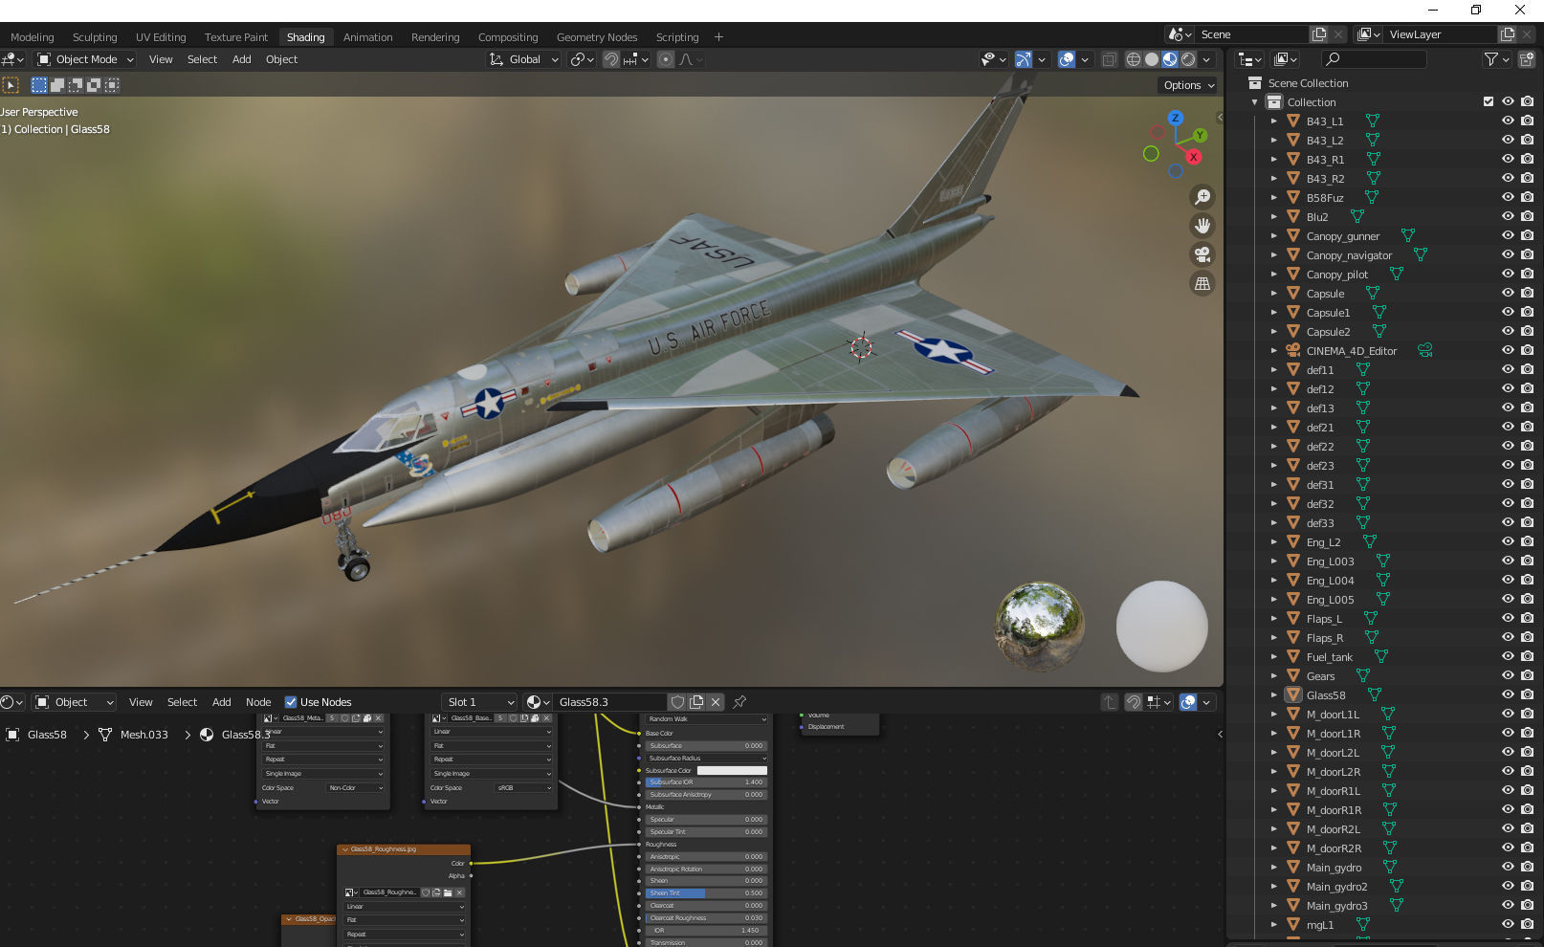Open the node editor Select menu
The width and height of the screenshot is (1544, 947).
[182, 702]
